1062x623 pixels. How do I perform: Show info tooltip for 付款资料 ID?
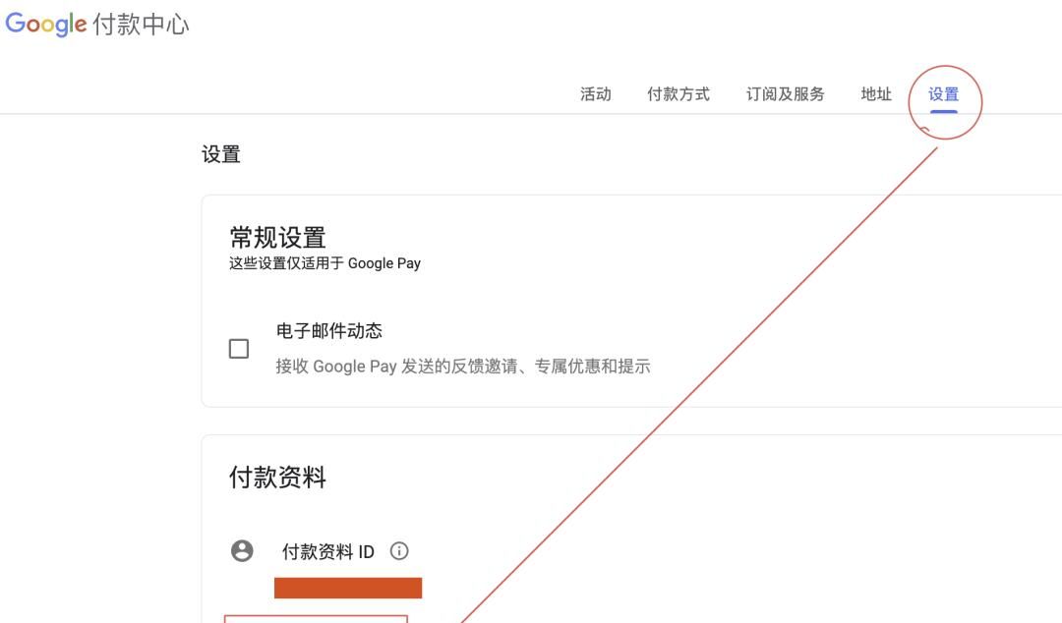click(x=399, y=551)
